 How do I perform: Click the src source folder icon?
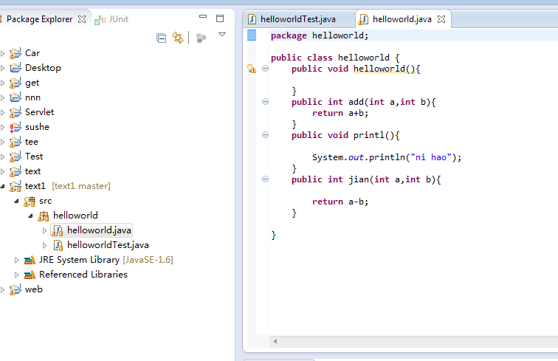pos(30,201)
